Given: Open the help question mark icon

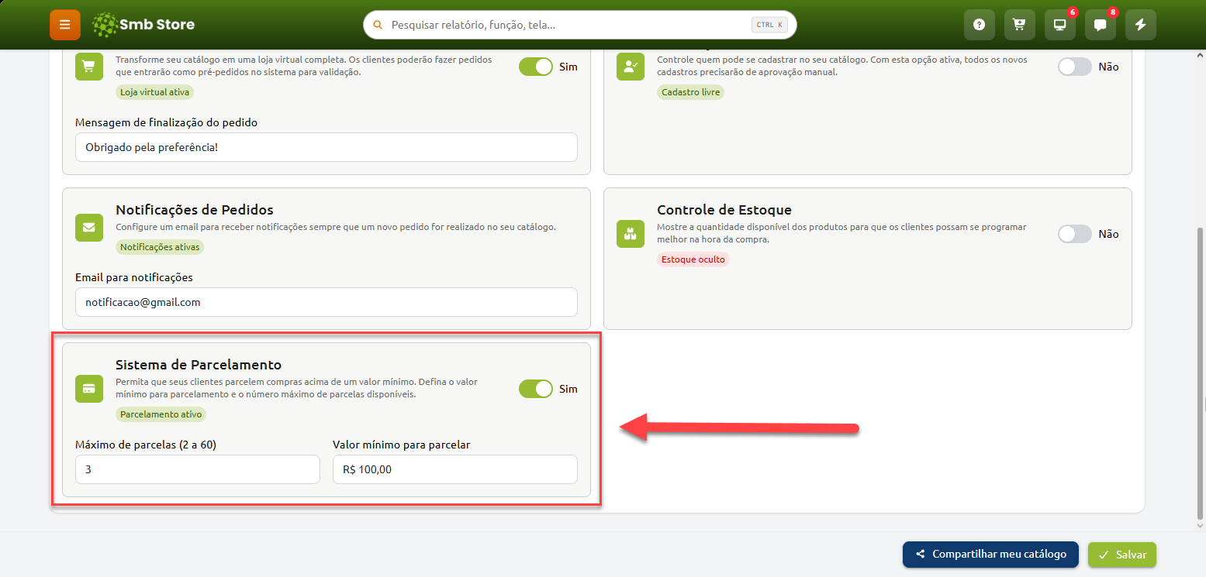Looking at the screenshot, I should (979, 25).
